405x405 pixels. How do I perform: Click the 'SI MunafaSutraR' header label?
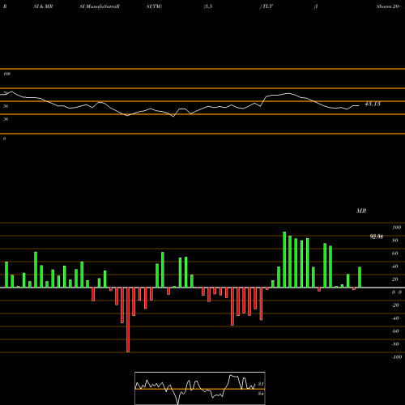click(x=100, y=6)
